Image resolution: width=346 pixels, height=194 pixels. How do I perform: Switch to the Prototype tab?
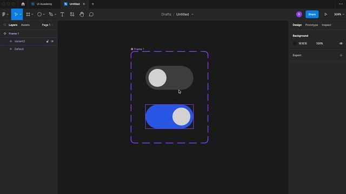pyautogui.click(x=311, y=25)
